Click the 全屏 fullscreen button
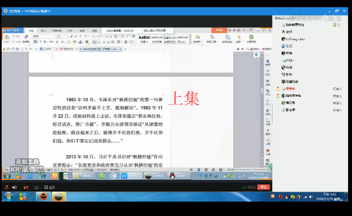 click(49, 187)
